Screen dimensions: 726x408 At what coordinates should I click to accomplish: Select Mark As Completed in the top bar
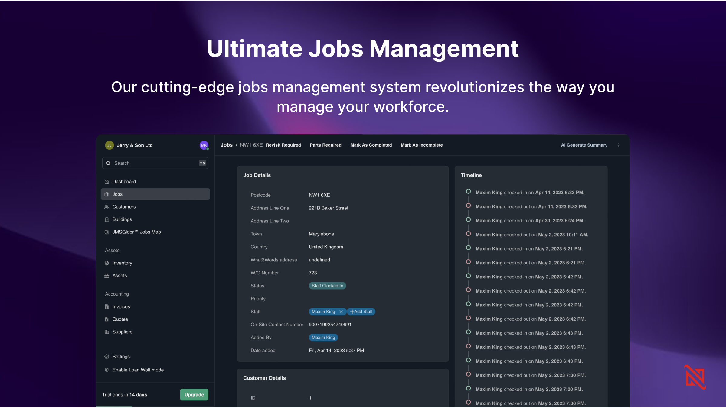(371, 145)
